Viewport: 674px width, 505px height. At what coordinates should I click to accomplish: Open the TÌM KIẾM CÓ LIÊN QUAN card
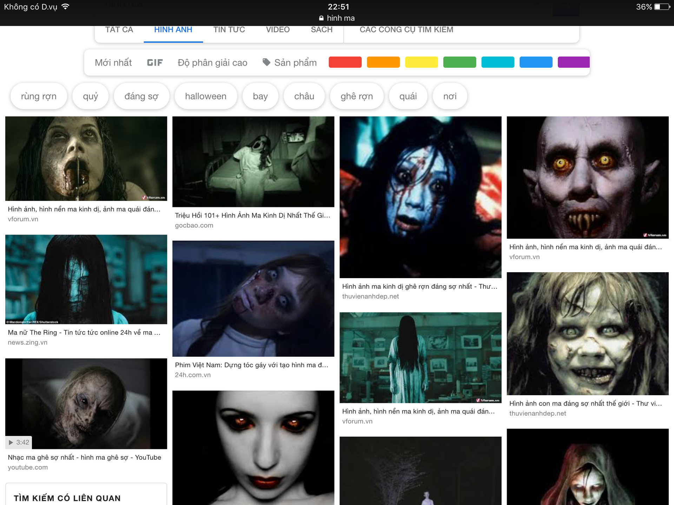[86, 494]
